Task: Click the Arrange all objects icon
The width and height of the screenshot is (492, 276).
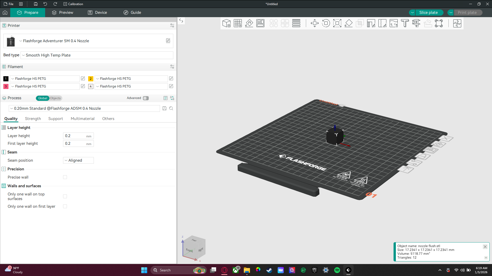Action: (x=260, y=23)
